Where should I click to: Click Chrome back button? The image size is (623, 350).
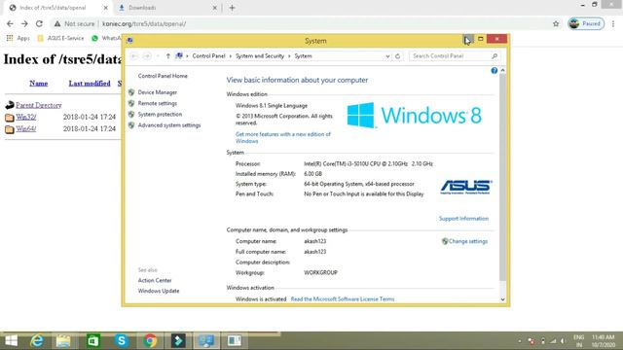(10, 23)
